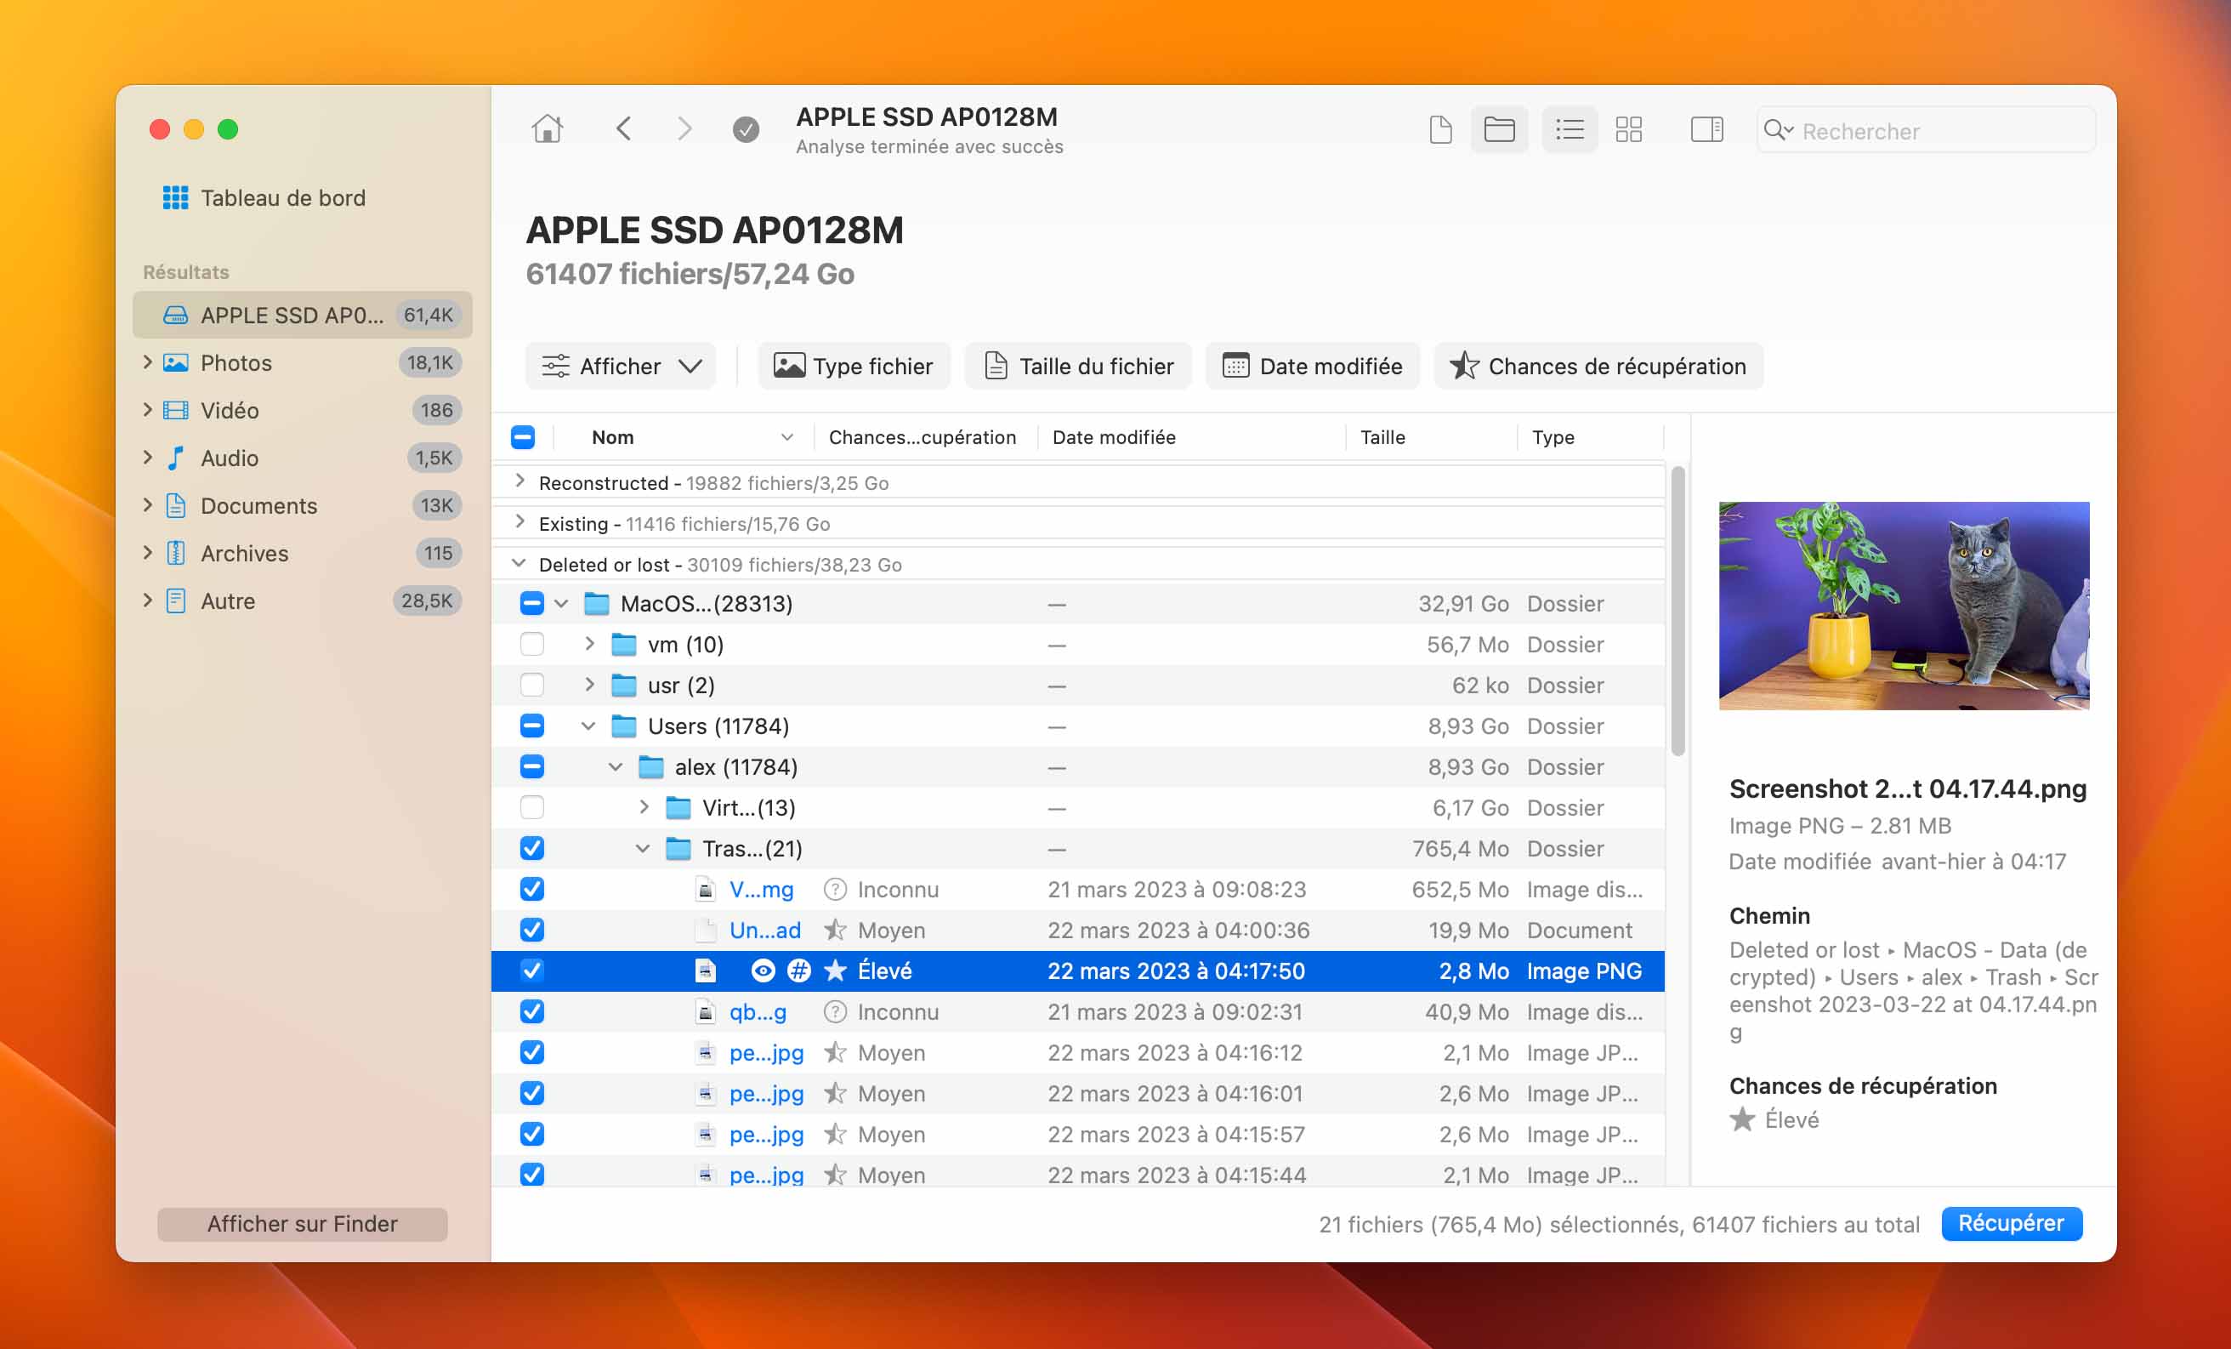Click the cat screenshot preview thumbnail
Viewport: 2231px width, 1349px height.
[x=1903, y=606]
